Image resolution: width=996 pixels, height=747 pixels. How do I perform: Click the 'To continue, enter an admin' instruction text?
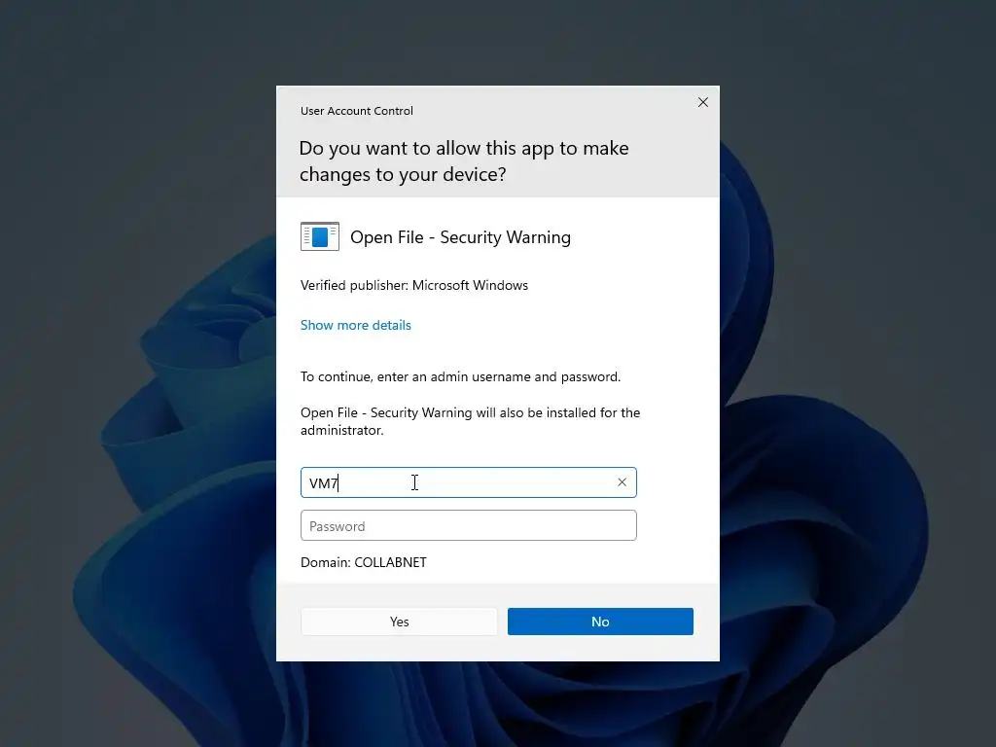(460, 376)
